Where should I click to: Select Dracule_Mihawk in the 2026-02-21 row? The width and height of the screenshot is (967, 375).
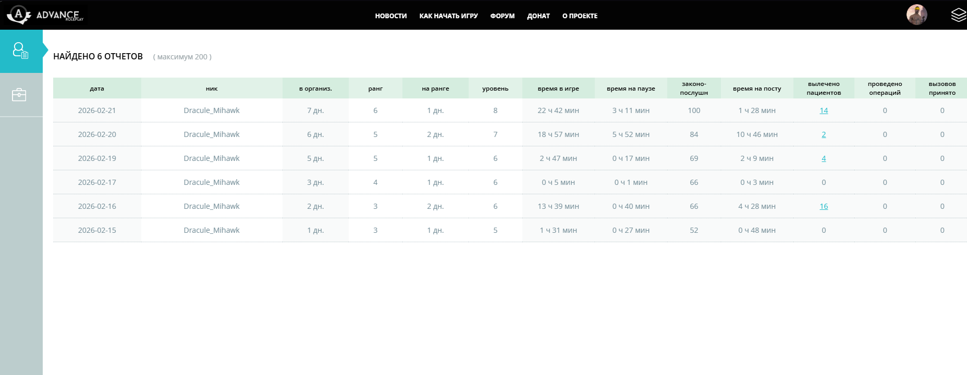(x=212, y=110)
